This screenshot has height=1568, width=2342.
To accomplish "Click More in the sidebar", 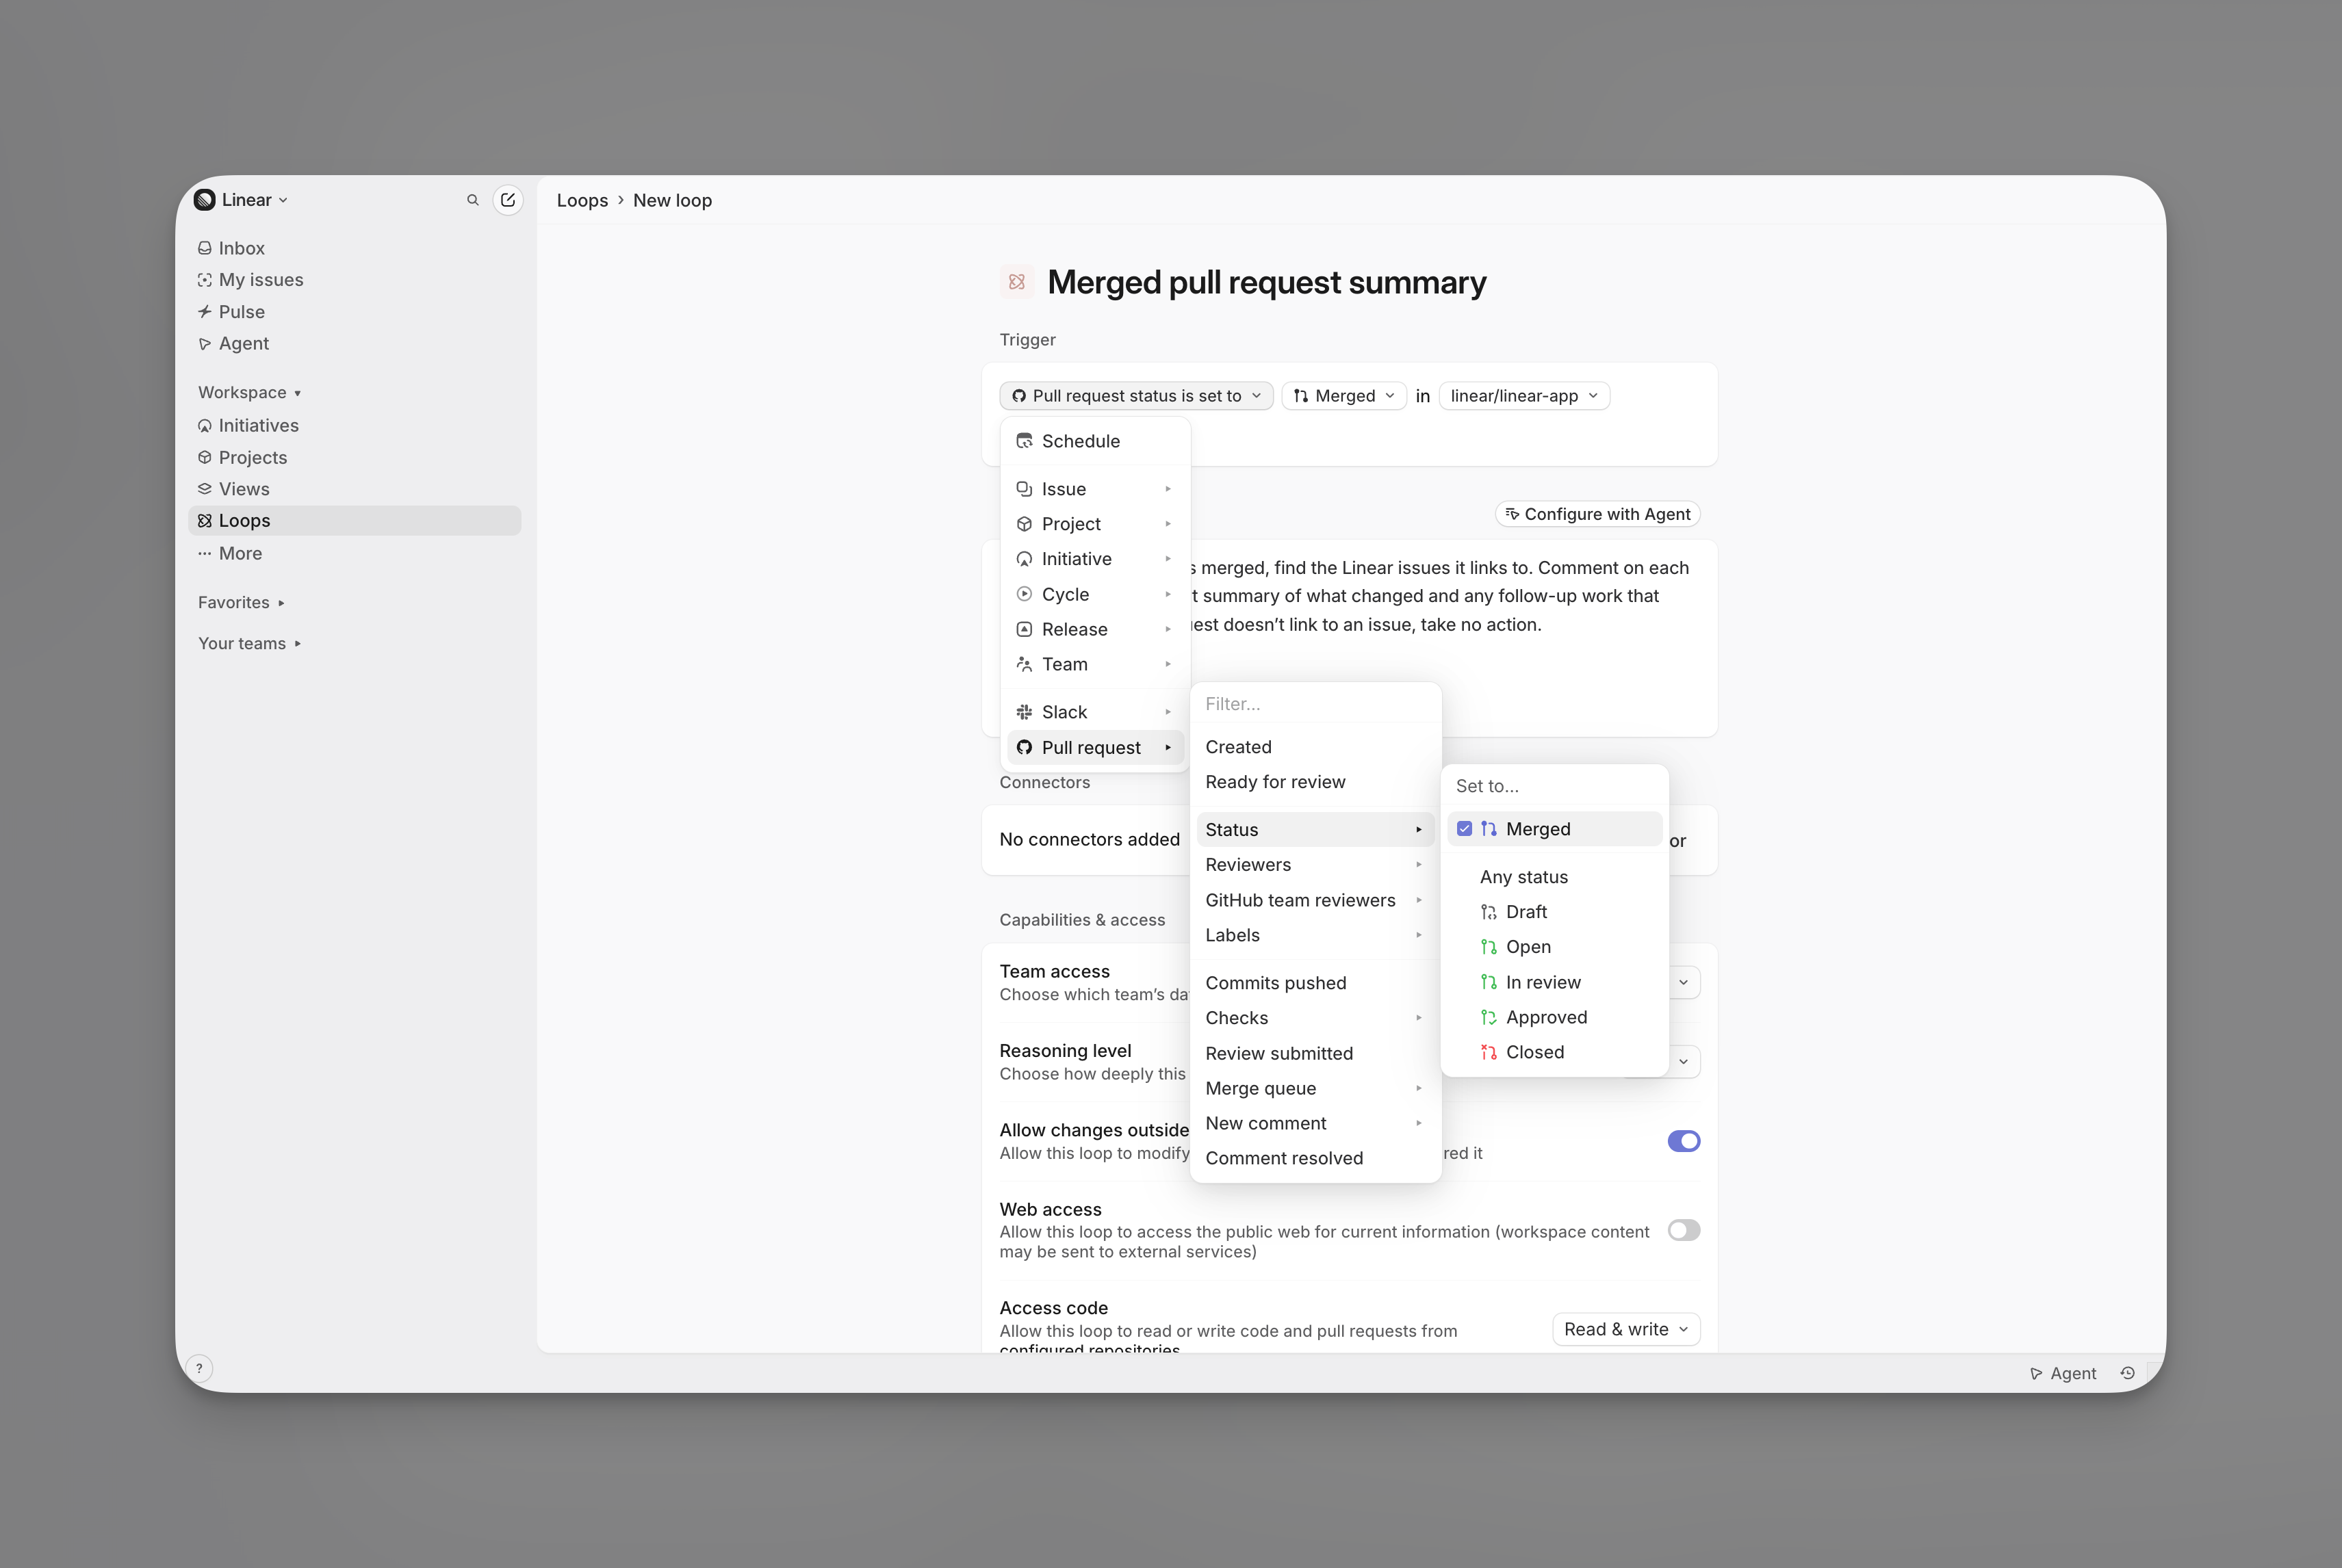I will [x=354, y=553].
